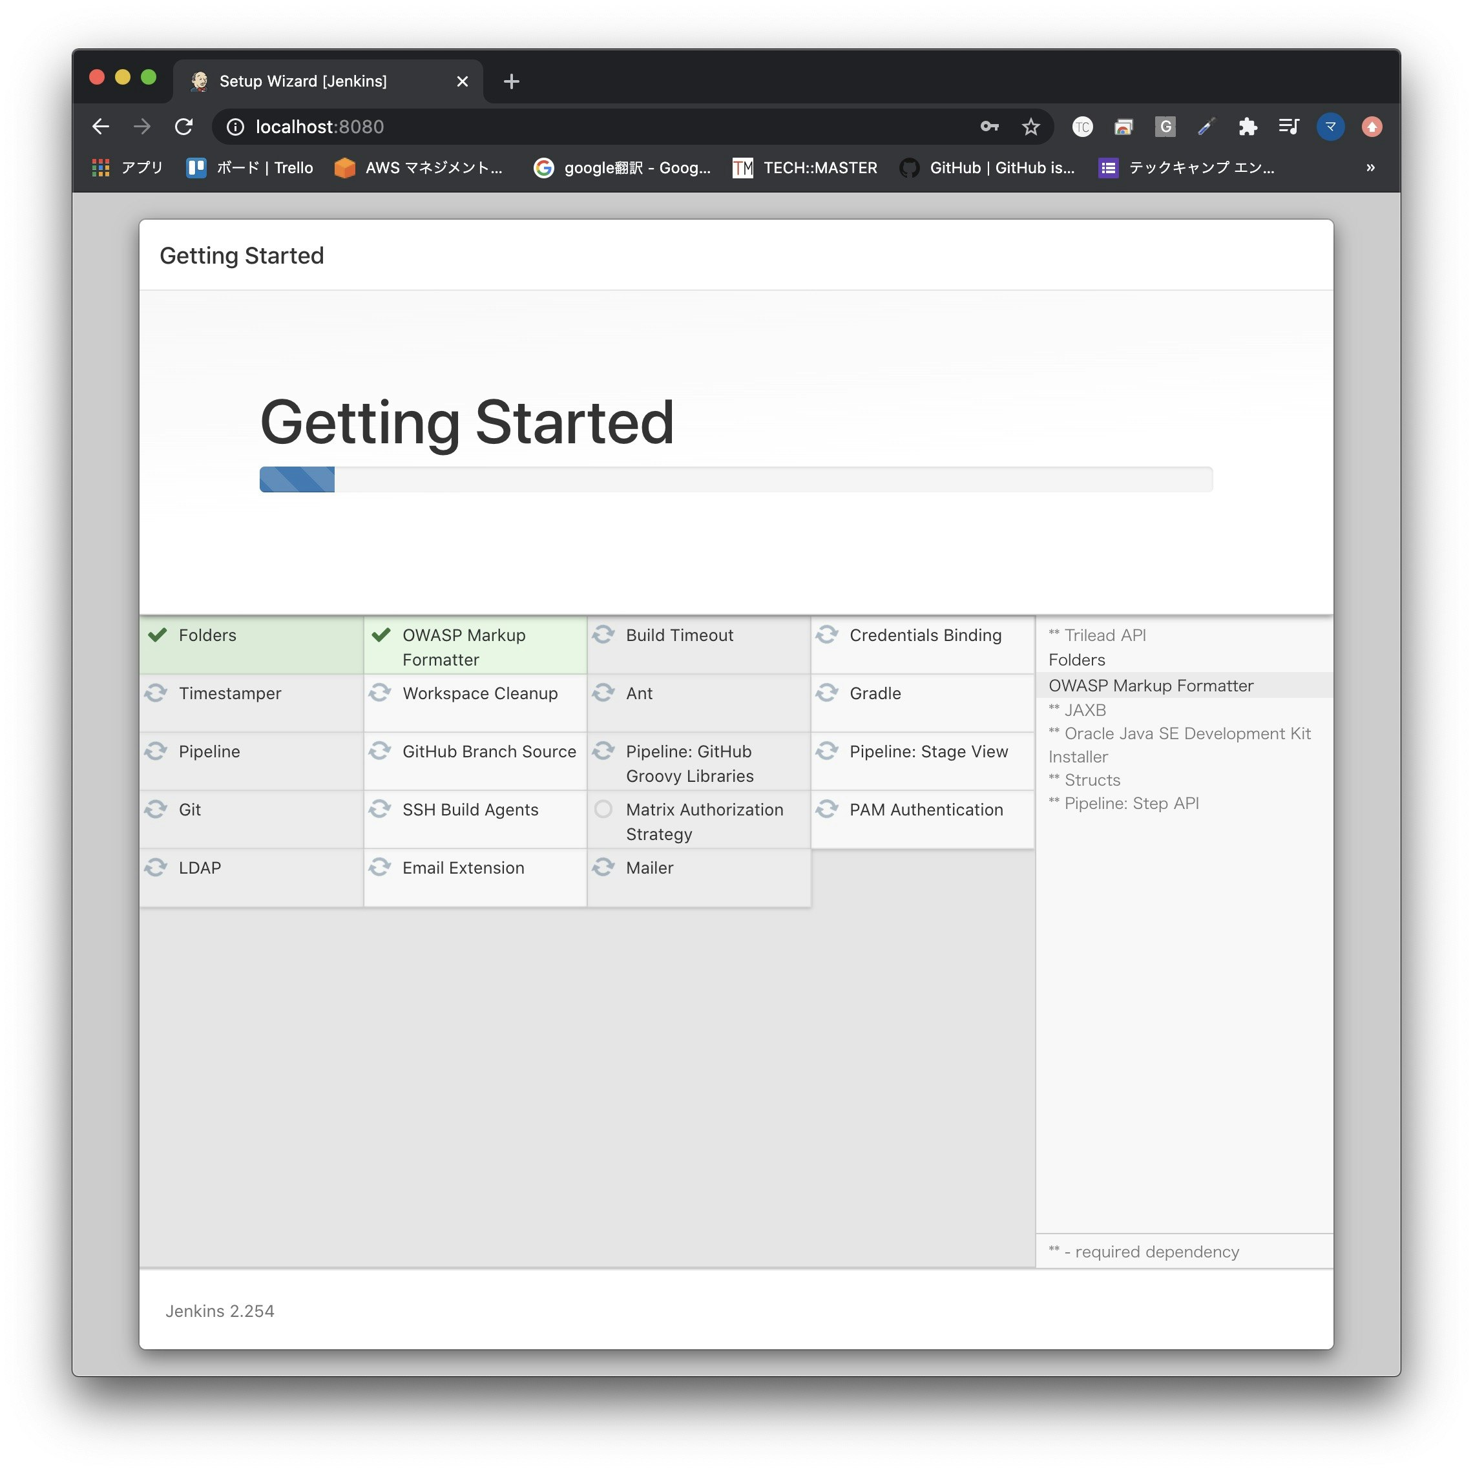The width and height of the screenshot is (1473, 1472).
Task: Open the Trello board bookmark
Action: (x=250, y=168)
